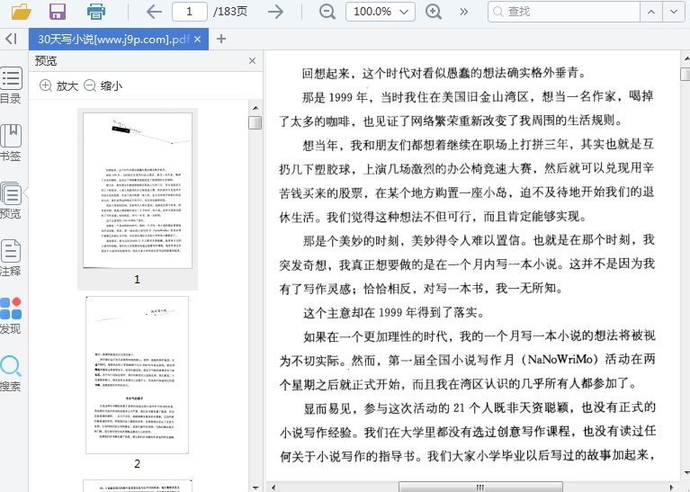The width and height of the screenshot is (690, 492).
Task: Collapse the sidebar with the left arrow icon
Action: click(x=11, y=39)
